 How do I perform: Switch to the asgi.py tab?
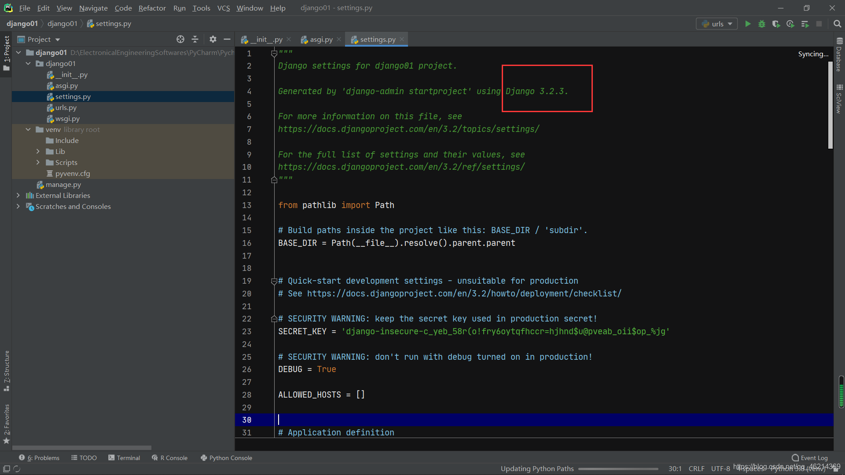(x=321, y=39)
